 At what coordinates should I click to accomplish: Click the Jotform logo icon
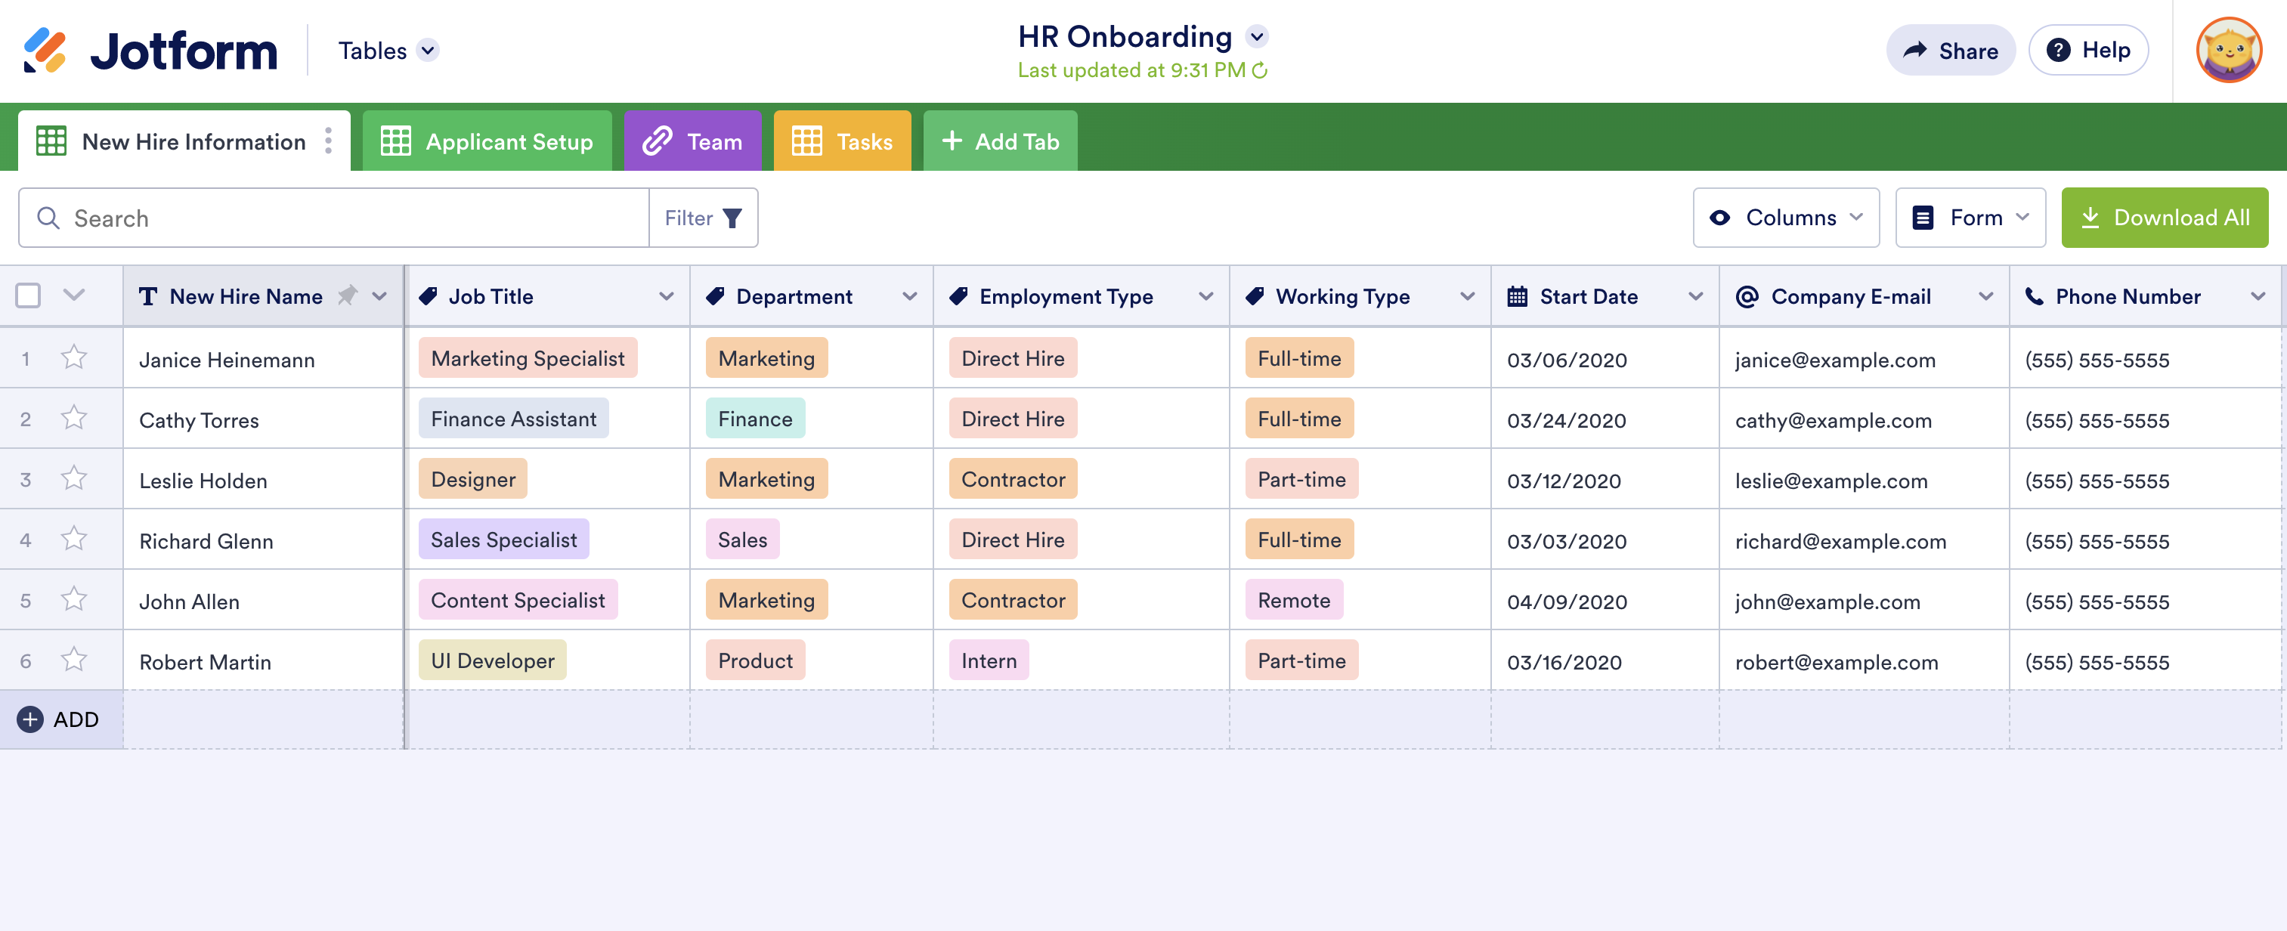[45, 51]
